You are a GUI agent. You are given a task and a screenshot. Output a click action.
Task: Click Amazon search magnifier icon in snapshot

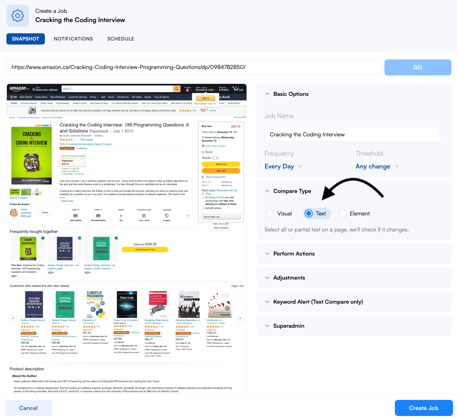(177, 89)
